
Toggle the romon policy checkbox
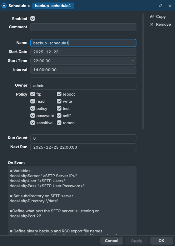coord(59,123)
